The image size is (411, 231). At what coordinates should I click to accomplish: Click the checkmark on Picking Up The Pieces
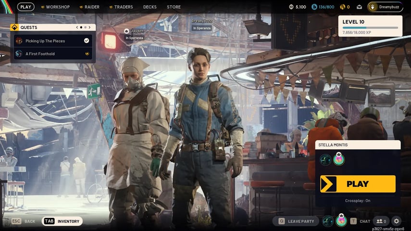pyautogui.click(x=87, y=41)
